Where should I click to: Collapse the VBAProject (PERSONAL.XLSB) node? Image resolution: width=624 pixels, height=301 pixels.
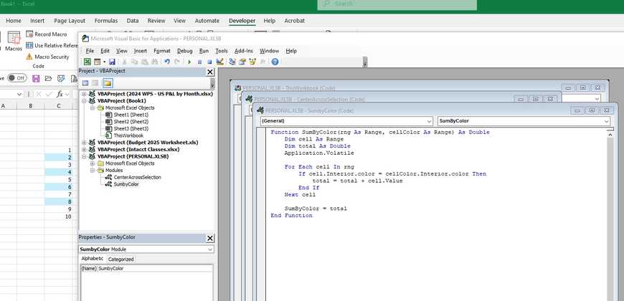(84, 156)
